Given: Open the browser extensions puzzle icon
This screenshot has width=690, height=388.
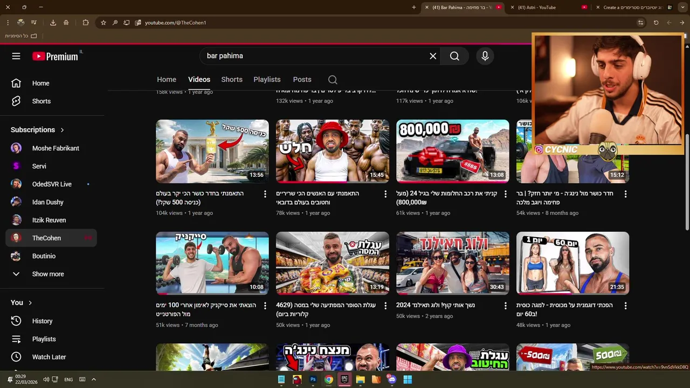Looking at the screenshot, I should (86, 23).
